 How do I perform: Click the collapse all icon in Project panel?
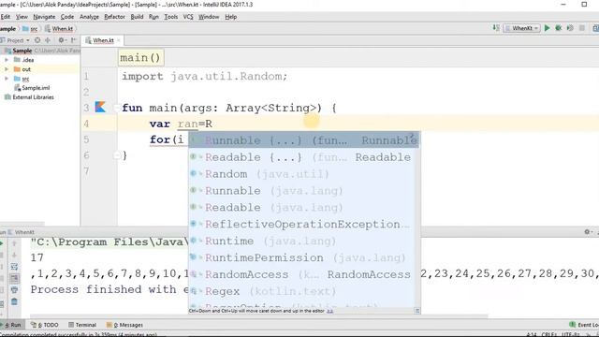(48, 40)
